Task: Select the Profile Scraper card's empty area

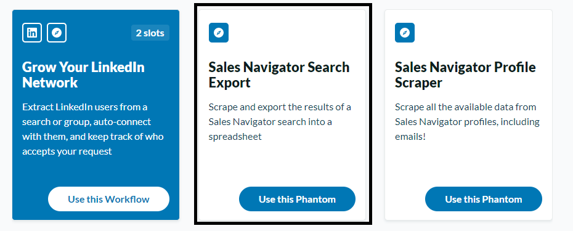Action: click(468, 164)
